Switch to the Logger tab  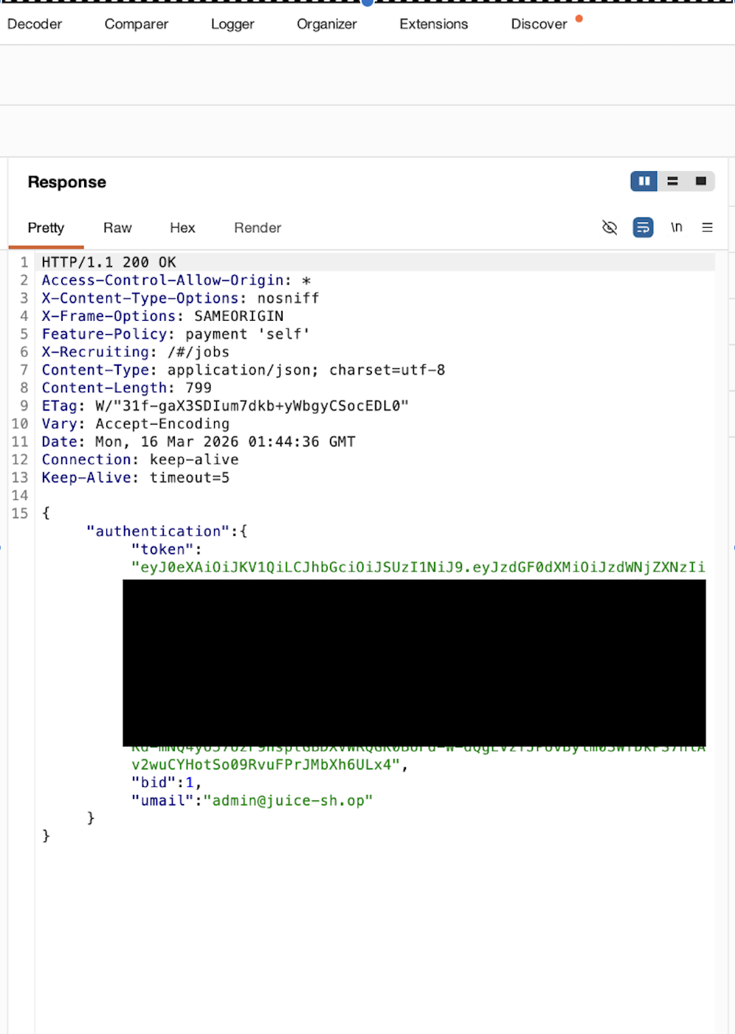click(x=232, y=24)
